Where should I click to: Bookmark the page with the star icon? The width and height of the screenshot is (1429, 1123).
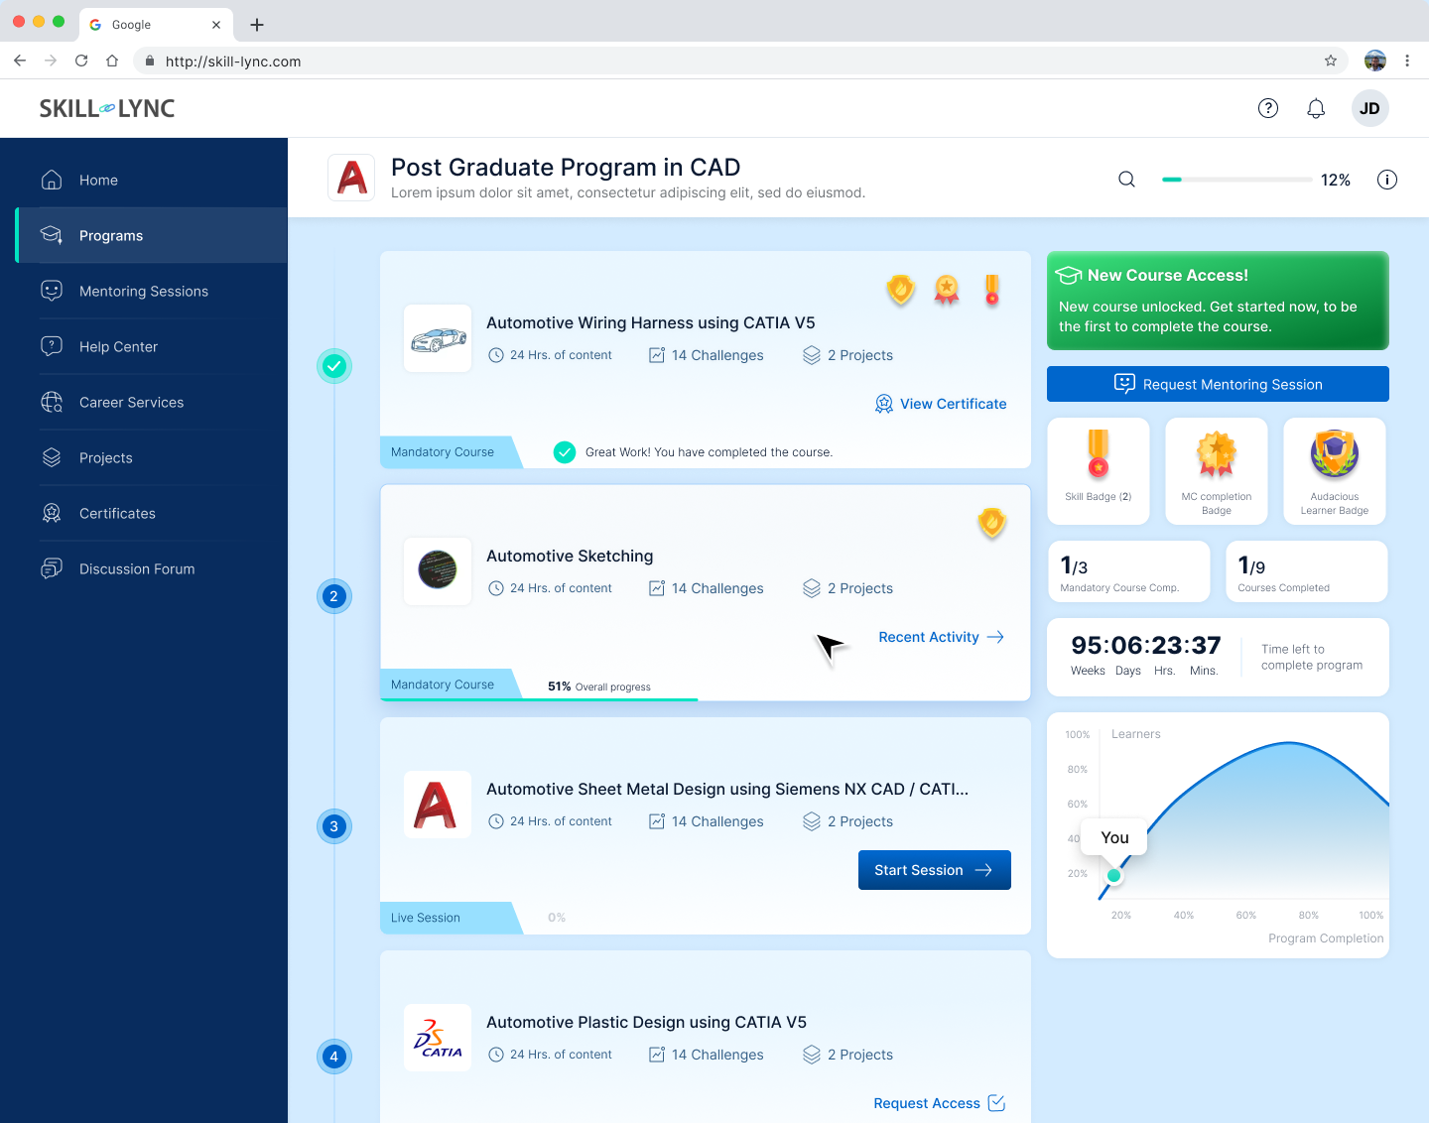(x=1331, y=61)
